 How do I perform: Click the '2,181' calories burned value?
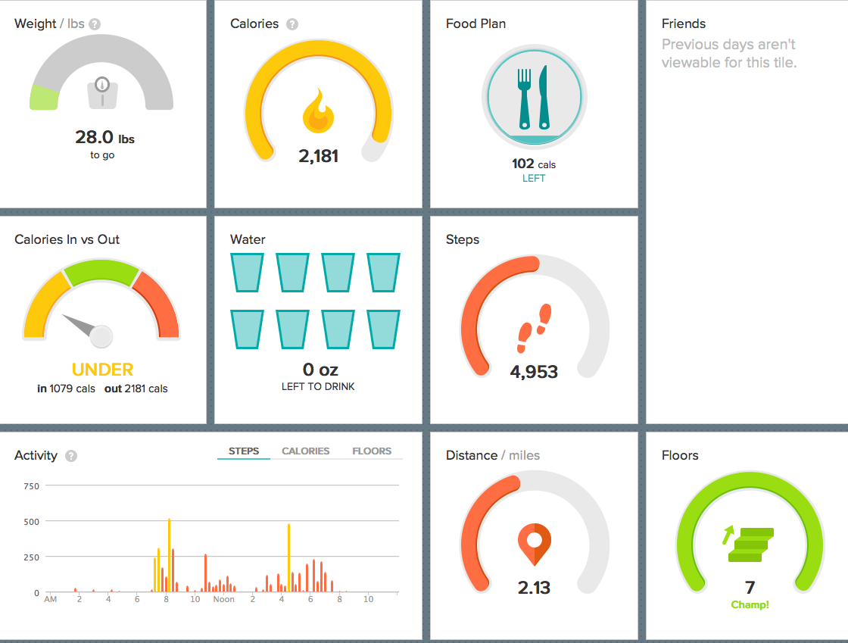click(318, 156)
